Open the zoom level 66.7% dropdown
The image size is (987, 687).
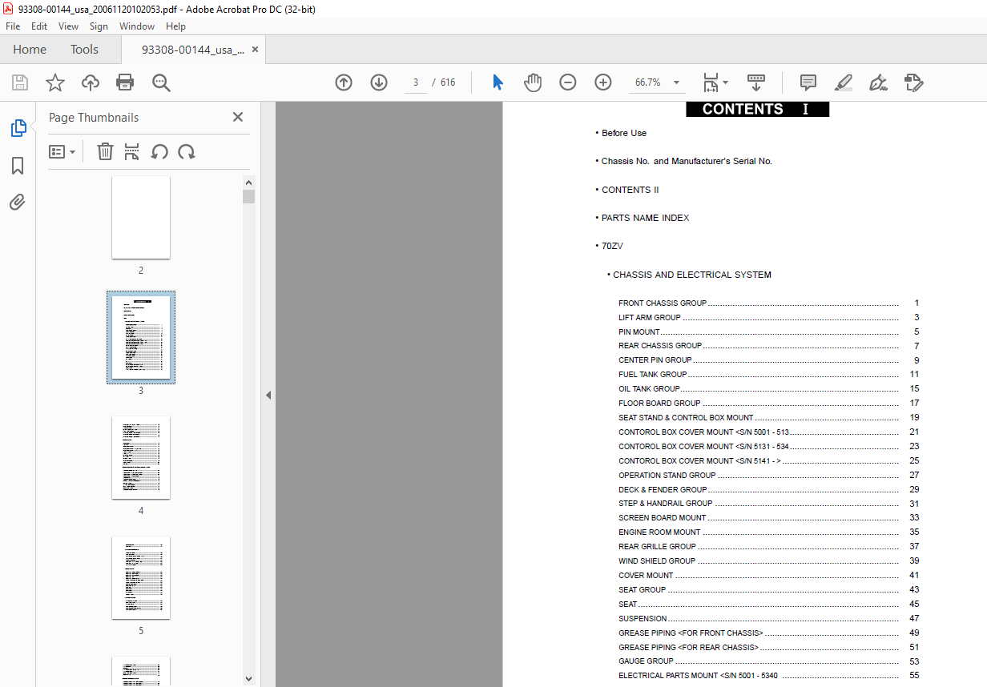676,82
